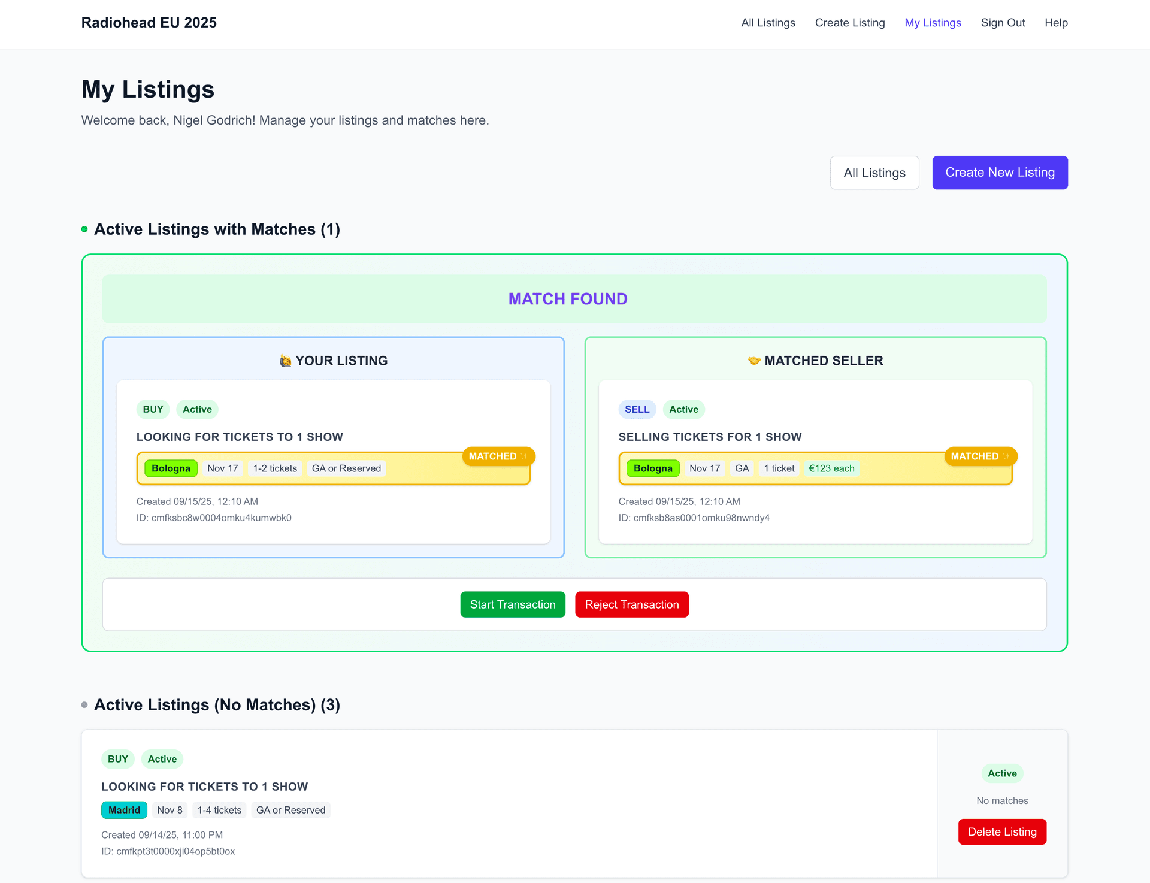This screenshot has width=1150, height=883.
Task: Click the GA or Reserved tag in Bologna listing
Action: point(346,468)
